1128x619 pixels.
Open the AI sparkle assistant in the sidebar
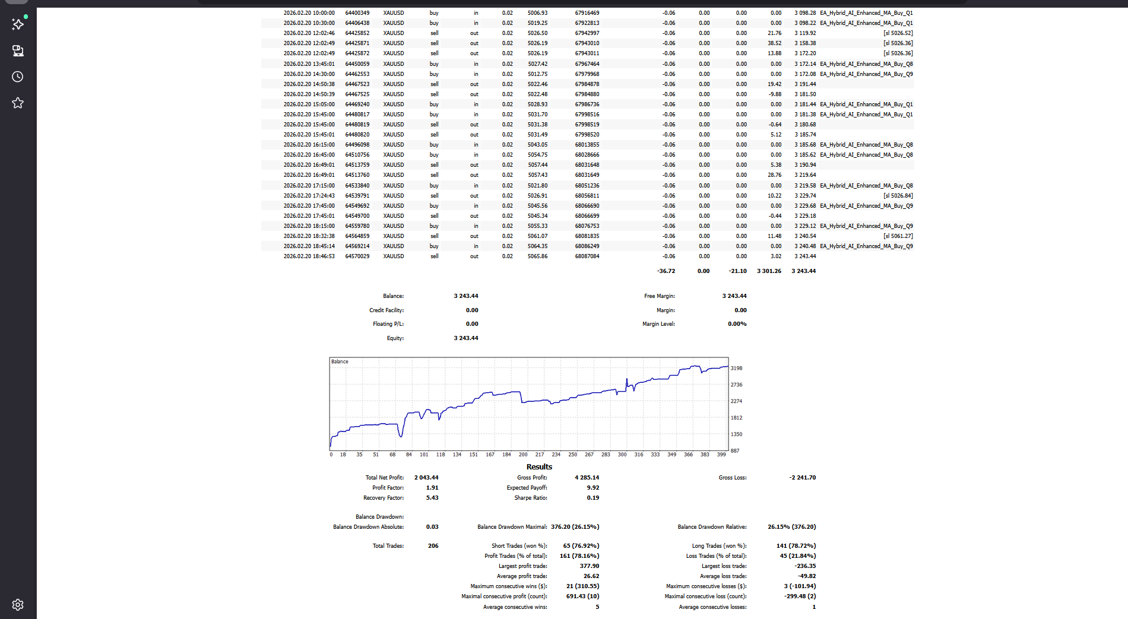18,24
